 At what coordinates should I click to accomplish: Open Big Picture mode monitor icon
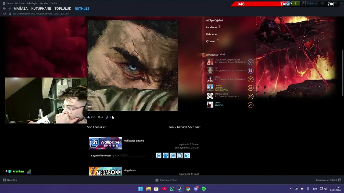(x=323, y=3)
